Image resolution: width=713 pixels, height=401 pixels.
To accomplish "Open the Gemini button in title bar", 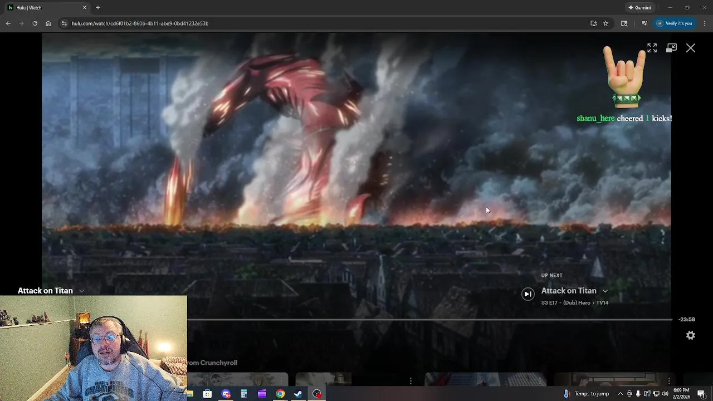I will coord(639,8).
